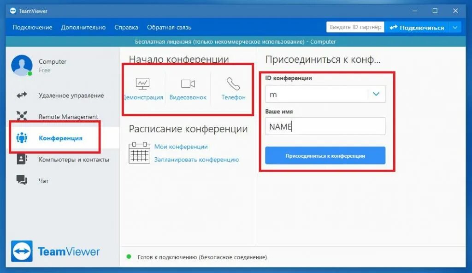Maximize the TeamViewer window
This screenshot has width=472, height=273.
point(435,11)
